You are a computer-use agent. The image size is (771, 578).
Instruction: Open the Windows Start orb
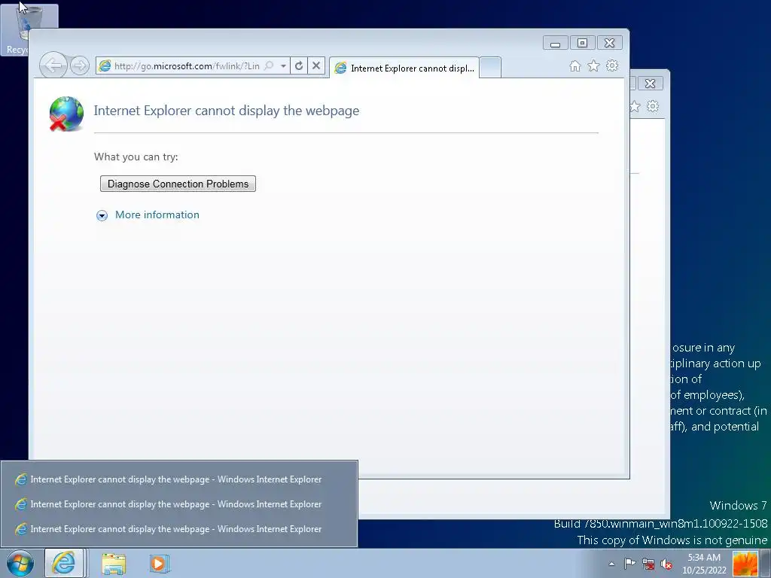pos(20,563)
